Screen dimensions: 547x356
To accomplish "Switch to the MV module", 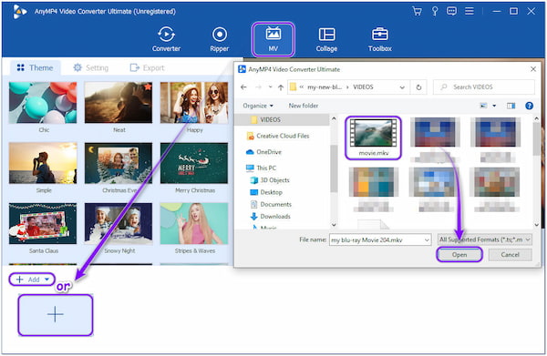I will point(273,39).
